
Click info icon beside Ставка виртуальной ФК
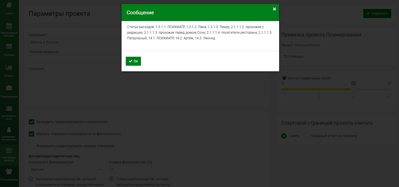coord(111,179)
